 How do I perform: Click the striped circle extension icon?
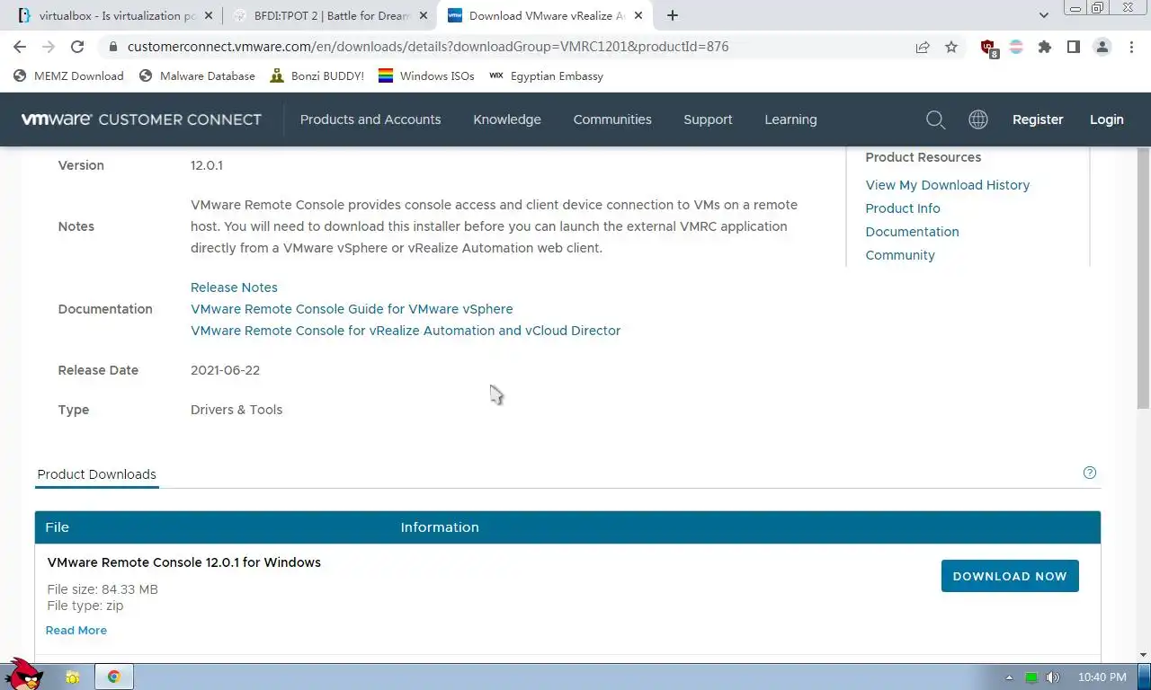pos(1016,47)
